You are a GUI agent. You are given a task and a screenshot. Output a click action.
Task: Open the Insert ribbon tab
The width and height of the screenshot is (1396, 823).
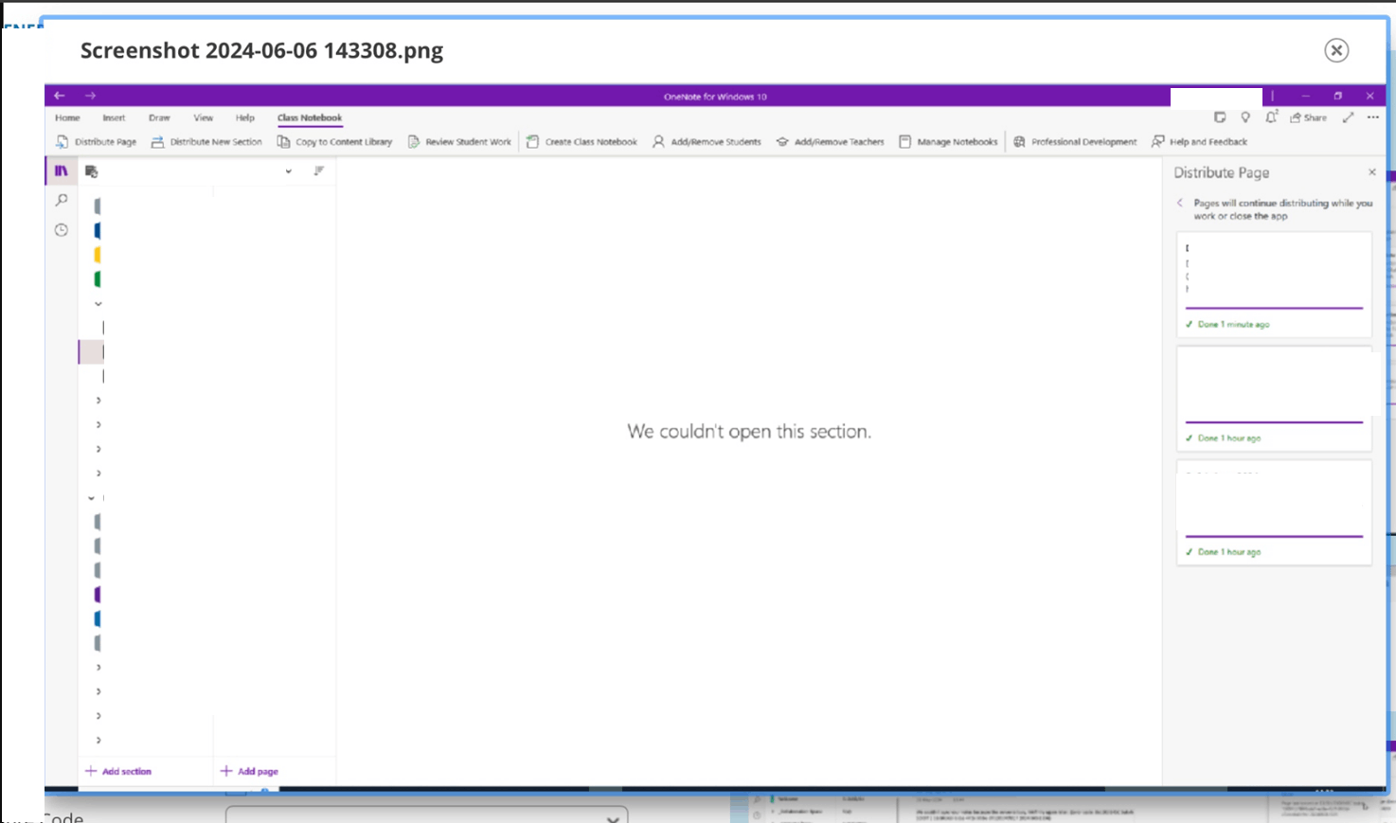114,117
